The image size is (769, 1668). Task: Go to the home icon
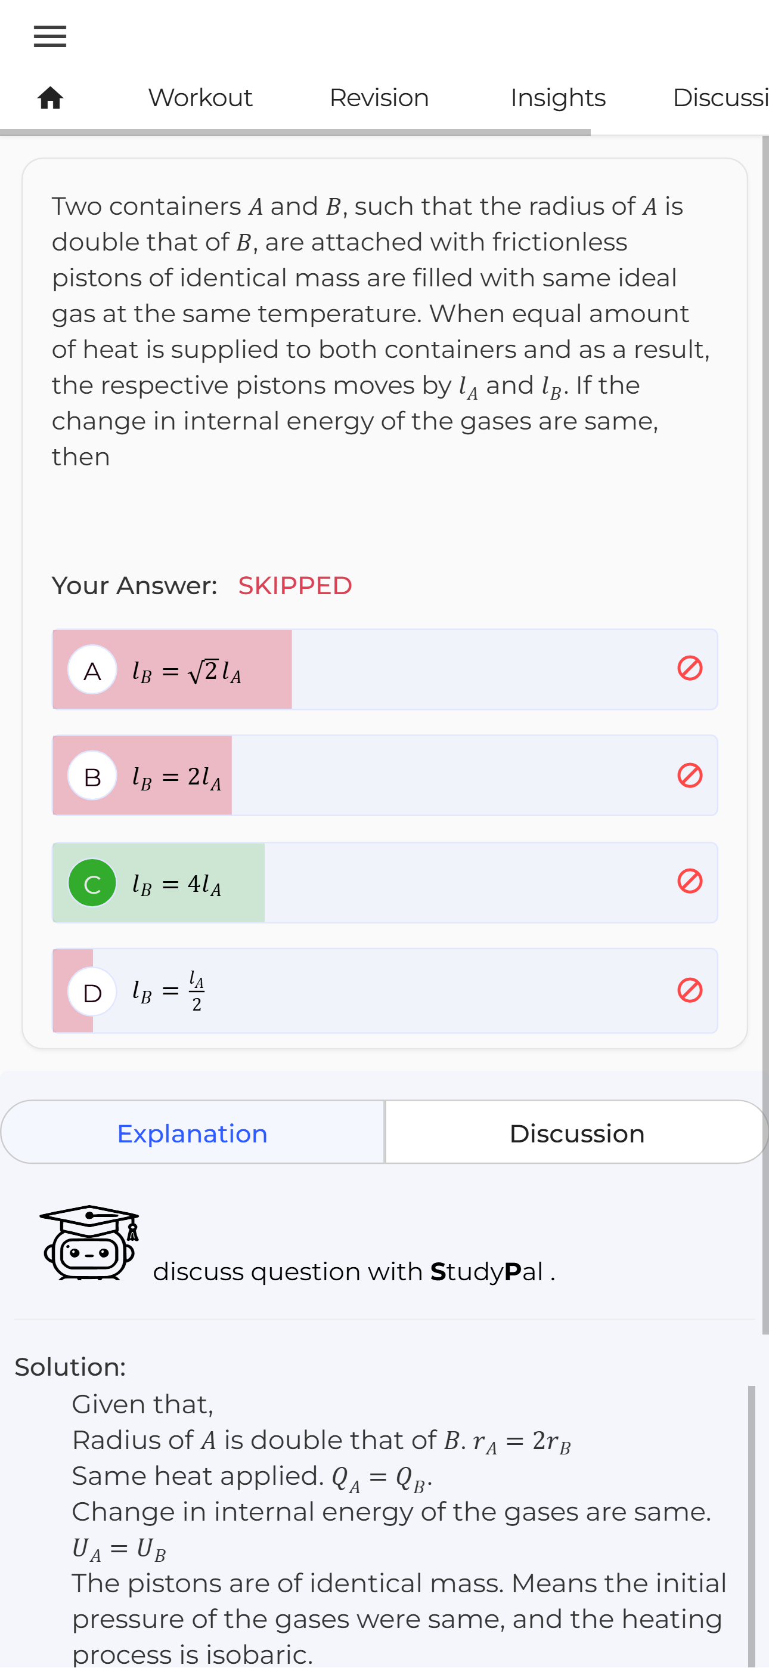click(x=50, y=98)
